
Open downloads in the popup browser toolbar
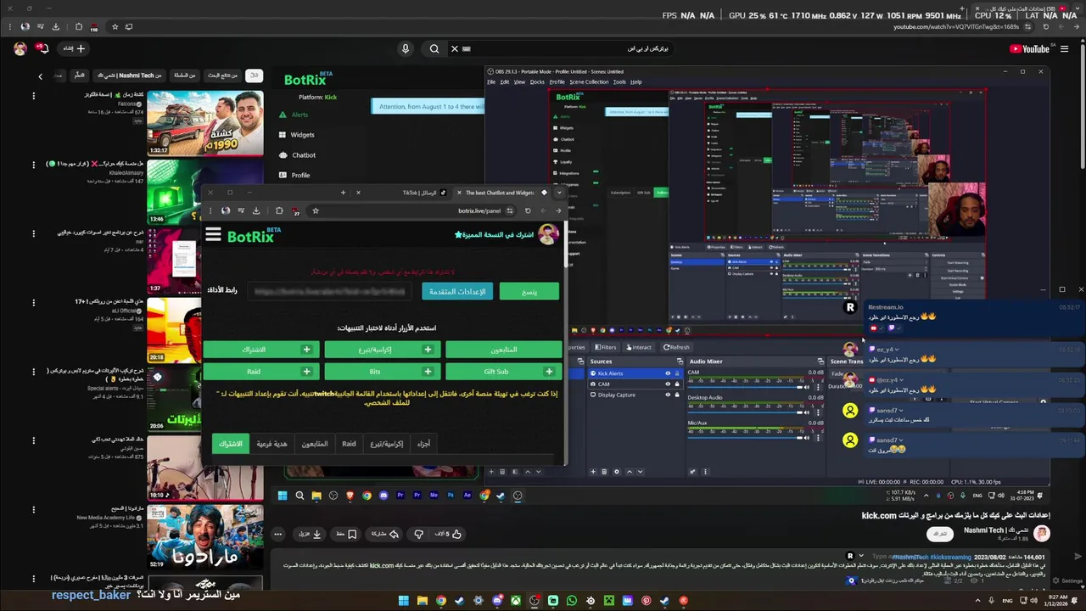pyautogui.click(x=256, y=210)
